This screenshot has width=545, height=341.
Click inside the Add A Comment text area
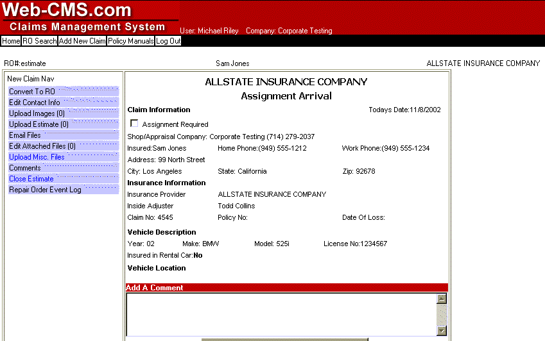[281, 314]
